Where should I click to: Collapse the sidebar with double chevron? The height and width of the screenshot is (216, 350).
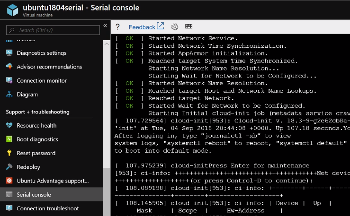pos(105,26)
